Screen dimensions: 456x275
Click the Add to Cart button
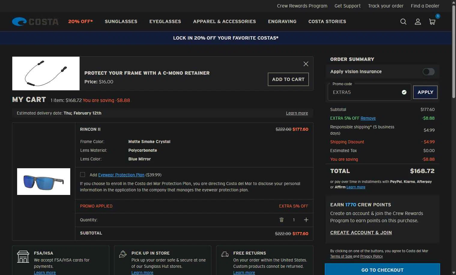coord(288,79)
